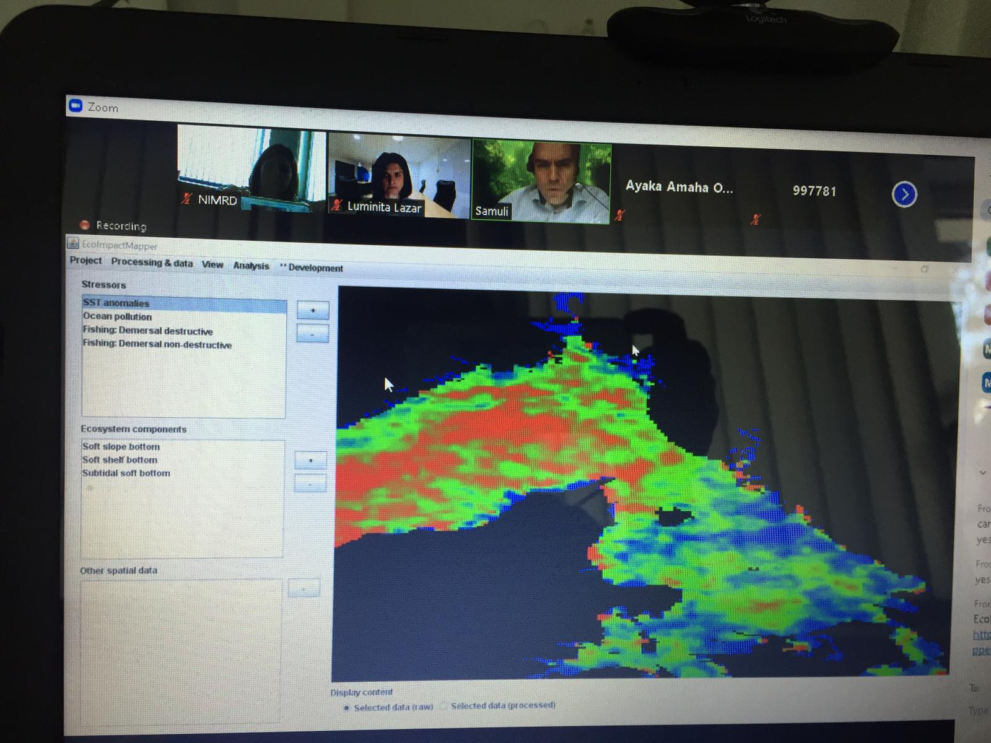Image resolution: width=991 pixels, height=743 pixels.
Task: Click the restore window icon of EcoImpactMapper
Action: [925, 269]
